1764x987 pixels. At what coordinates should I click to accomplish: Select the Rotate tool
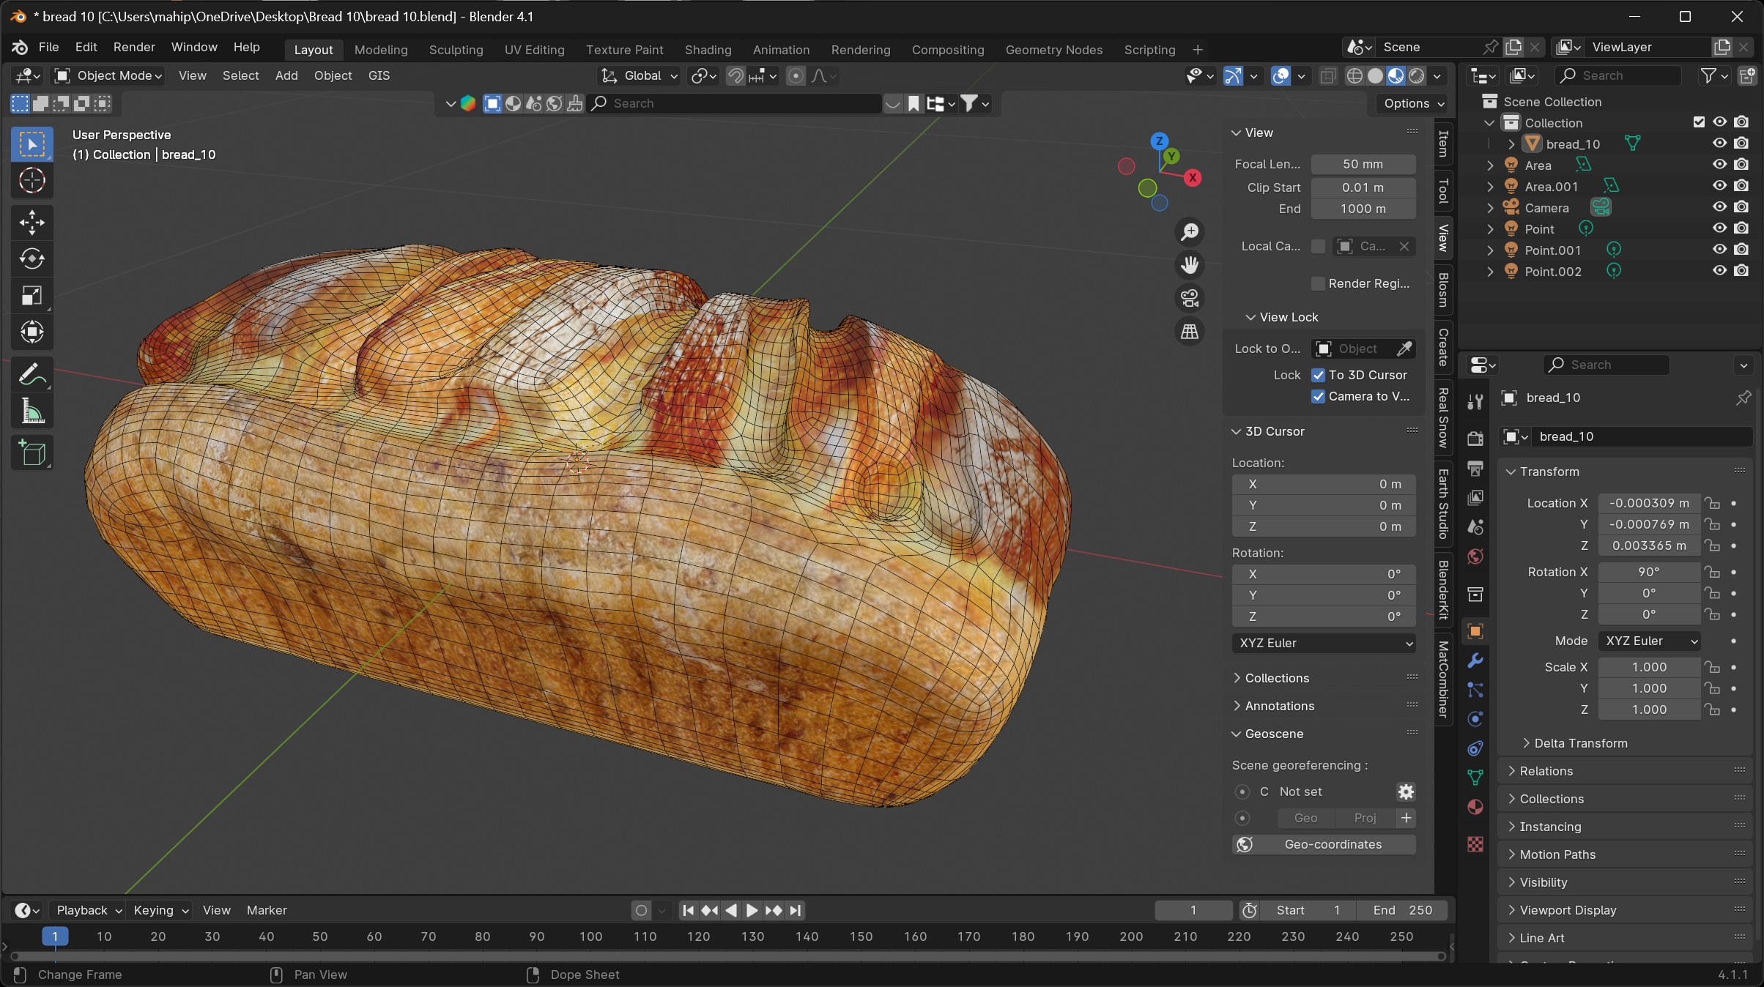(31, 259)
